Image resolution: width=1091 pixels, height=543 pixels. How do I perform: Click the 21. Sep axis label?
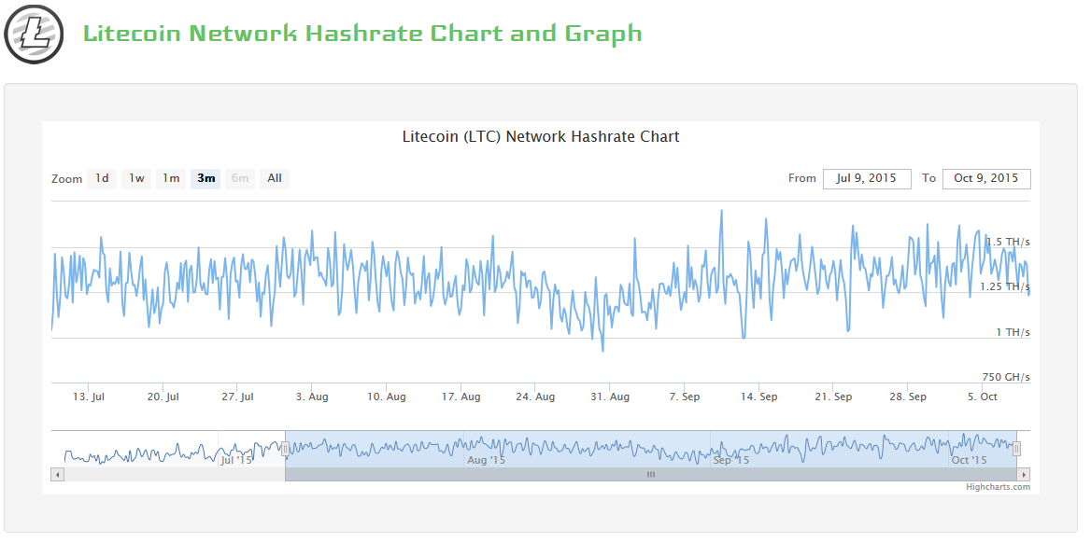click(833, 397)
